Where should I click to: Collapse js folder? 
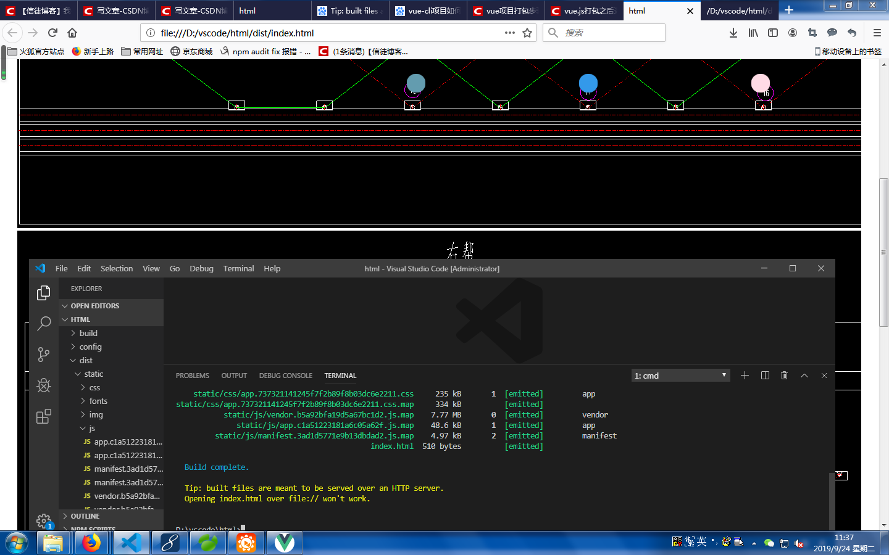pos(111,428)
